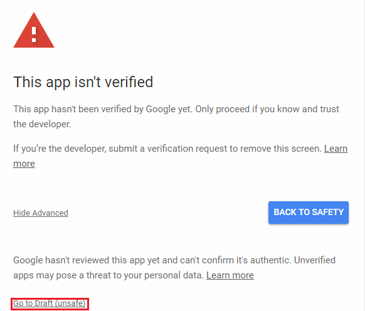Click the "Google hasn't reviewed this app" sentence
Viewport: 365px width, 311px height.
coord(152,260)
